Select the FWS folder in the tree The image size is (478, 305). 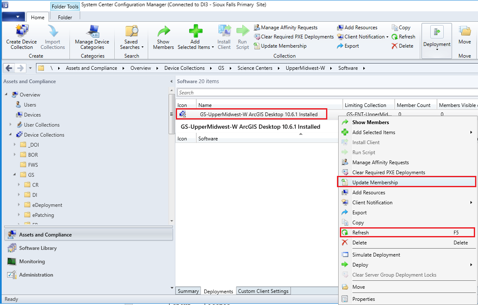[33, 165]
